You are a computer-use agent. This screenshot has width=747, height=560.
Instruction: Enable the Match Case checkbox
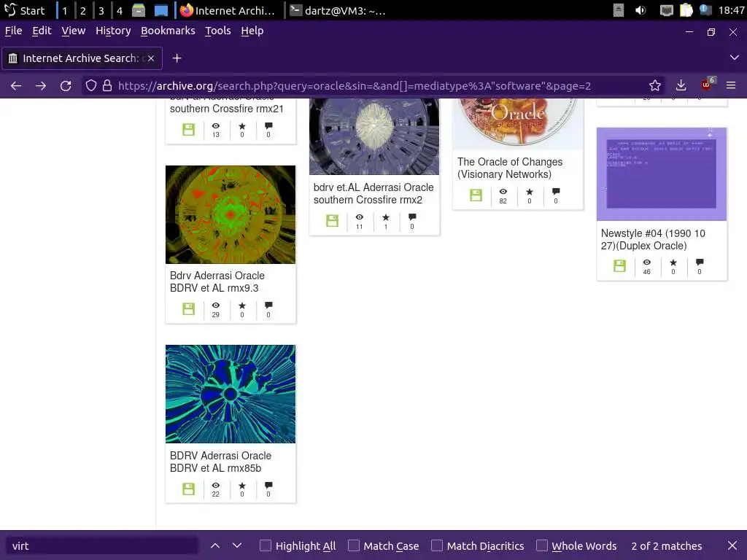point(354,545)
